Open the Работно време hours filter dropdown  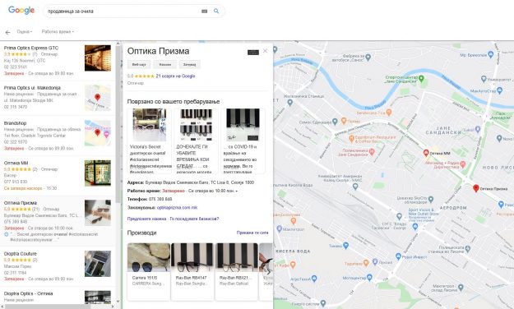click(x=58, y=32)
